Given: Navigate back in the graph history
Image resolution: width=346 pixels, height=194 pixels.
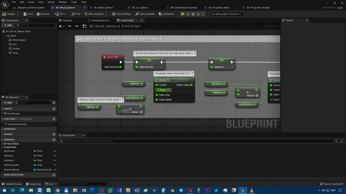Looking at the screenshot, I should (x=70, y=26).
